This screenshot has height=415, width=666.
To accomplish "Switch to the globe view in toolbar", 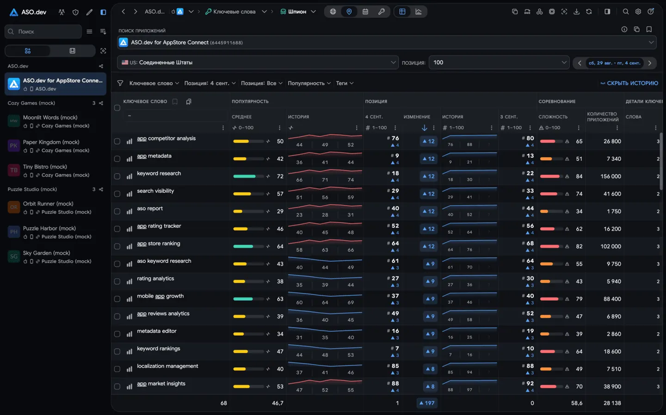I will click(x=333, y=12).
